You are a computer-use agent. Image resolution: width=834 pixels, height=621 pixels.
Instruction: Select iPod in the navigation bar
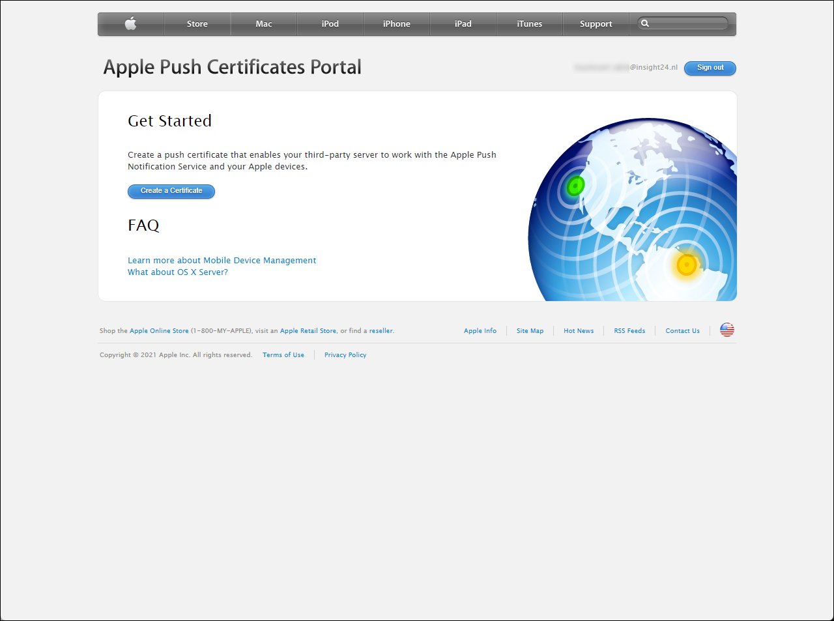[x=330, y=24]
